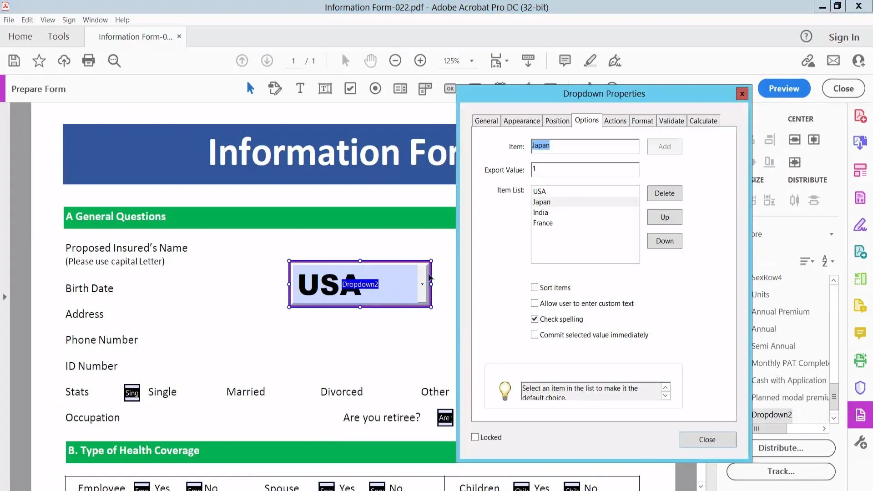Open the View menu
The width and height of the screenshot is (873, 491).
click(47, 20)
